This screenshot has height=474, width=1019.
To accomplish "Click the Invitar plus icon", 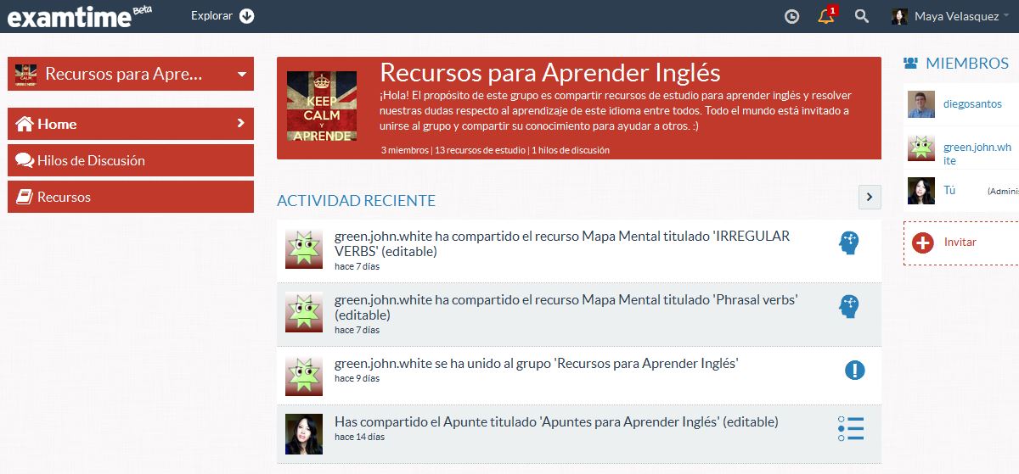I will click(922, 243).
